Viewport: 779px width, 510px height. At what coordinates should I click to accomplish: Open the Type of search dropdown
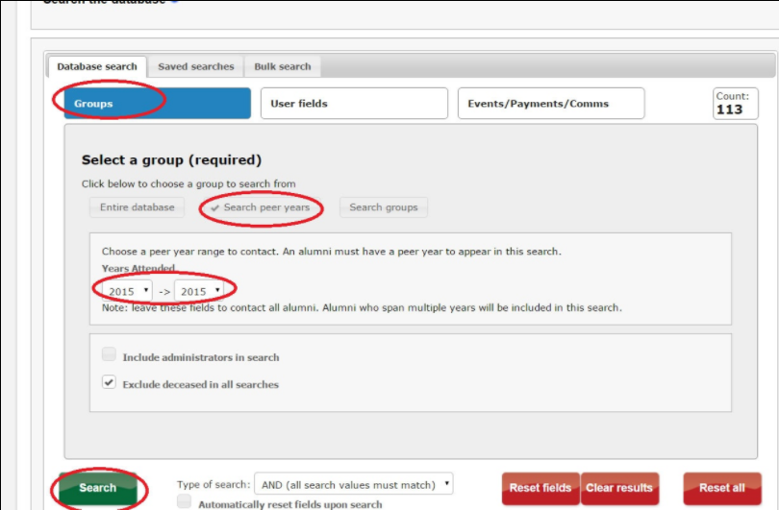pyautogui.click(x=354, y=485)
